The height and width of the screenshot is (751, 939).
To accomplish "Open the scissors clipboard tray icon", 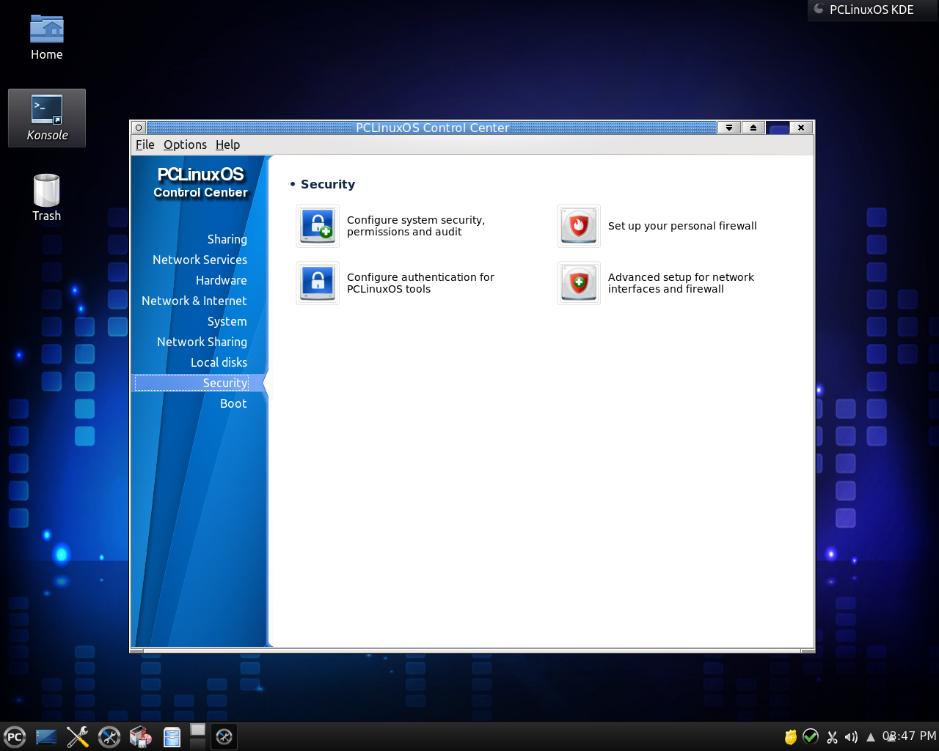I will [832, 737].
